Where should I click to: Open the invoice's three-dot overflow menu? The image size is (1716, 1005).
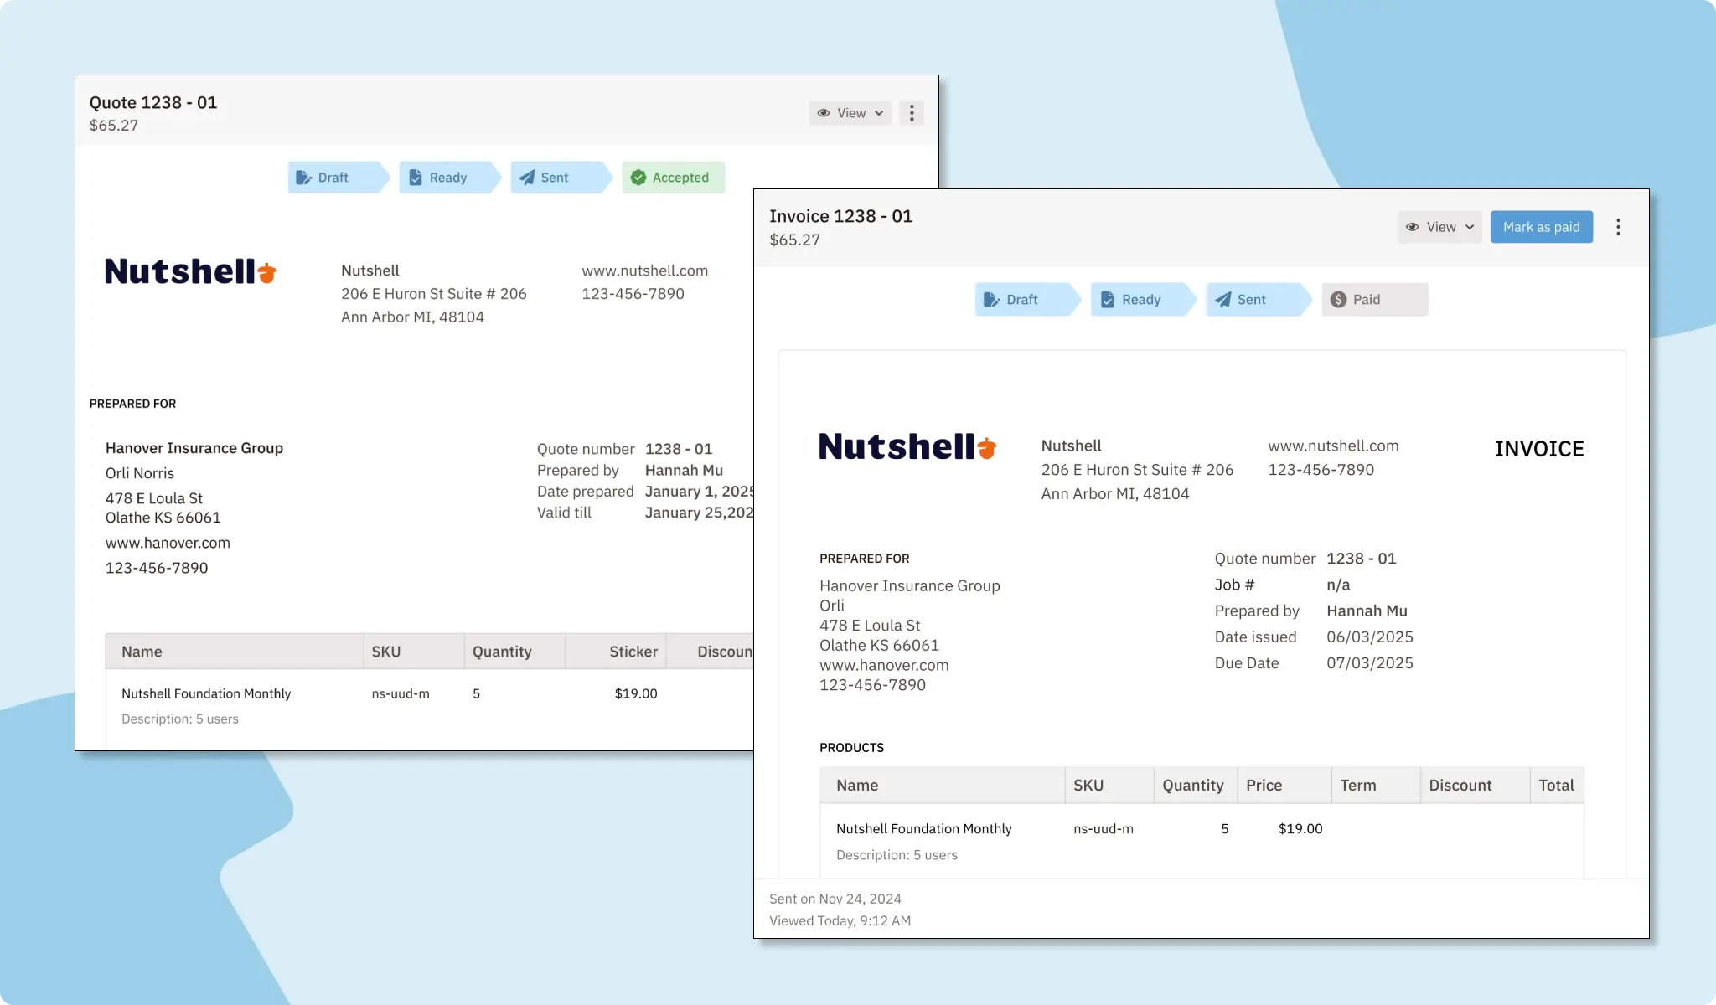tap(1618, 227)
